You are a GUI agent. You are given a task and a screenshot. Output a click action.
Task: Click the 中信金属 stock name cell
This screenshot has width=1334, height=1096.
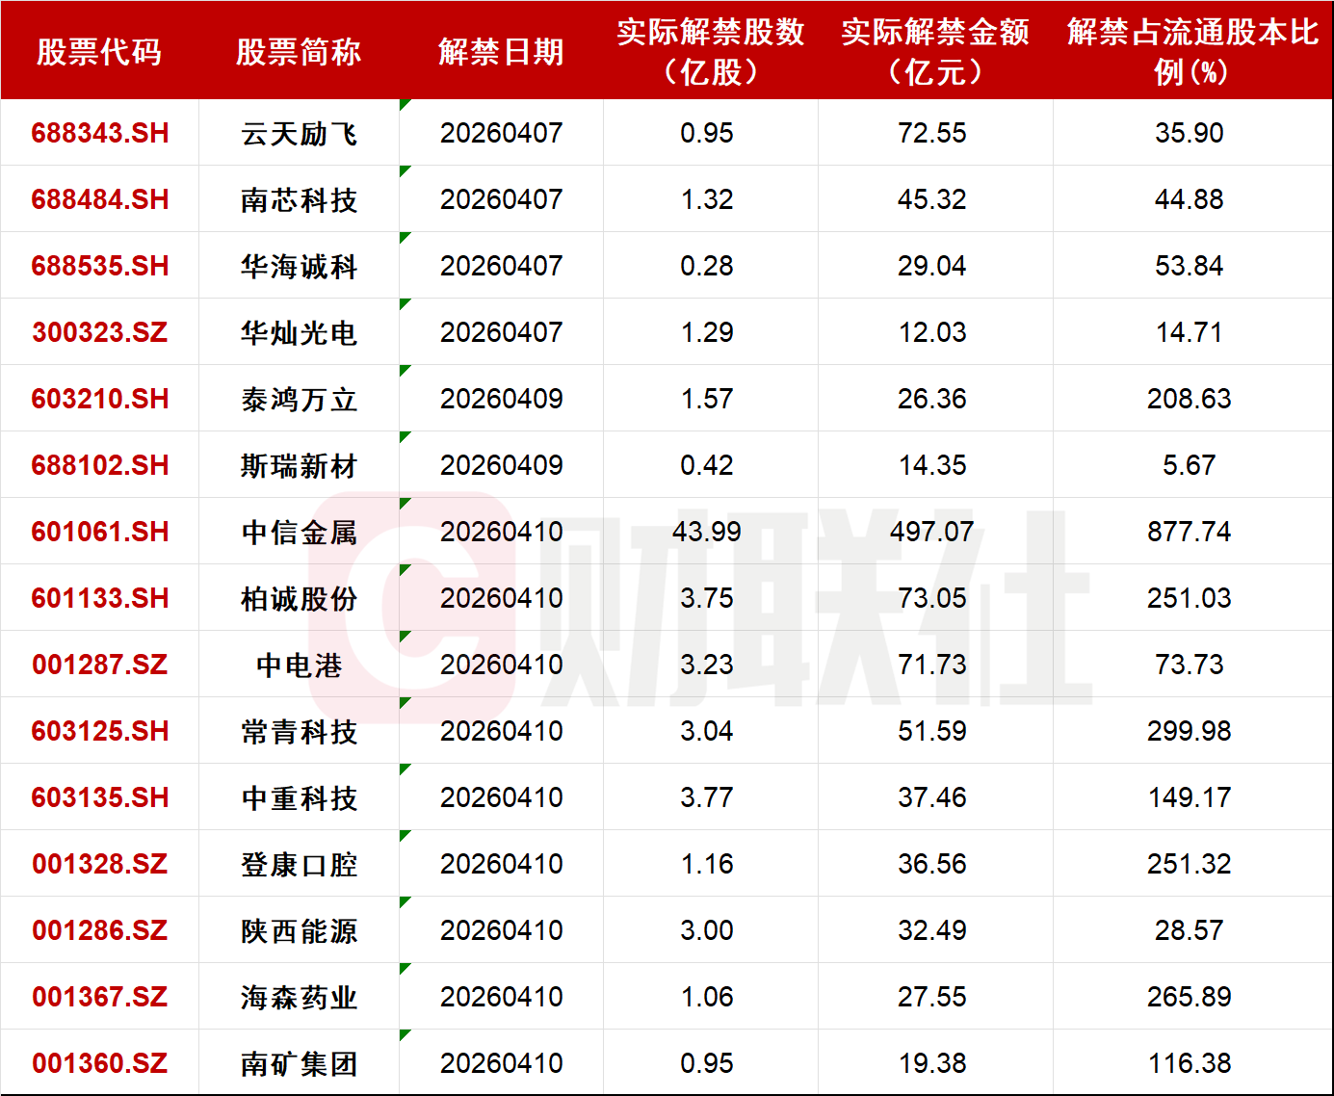click(x=299, y=532)
